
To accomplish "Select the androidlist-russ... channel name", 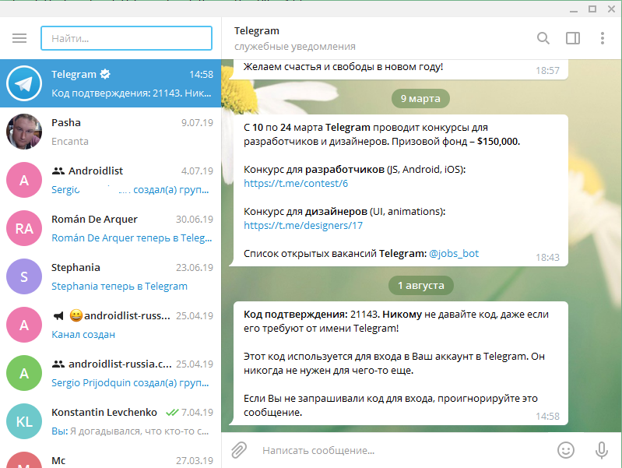I will [x=127, y=316].
